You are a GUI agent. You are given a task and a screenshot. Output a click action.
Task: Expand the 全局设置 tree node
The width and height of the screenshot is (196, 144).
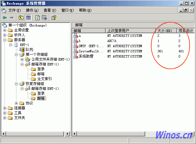[x=5, y=30]
